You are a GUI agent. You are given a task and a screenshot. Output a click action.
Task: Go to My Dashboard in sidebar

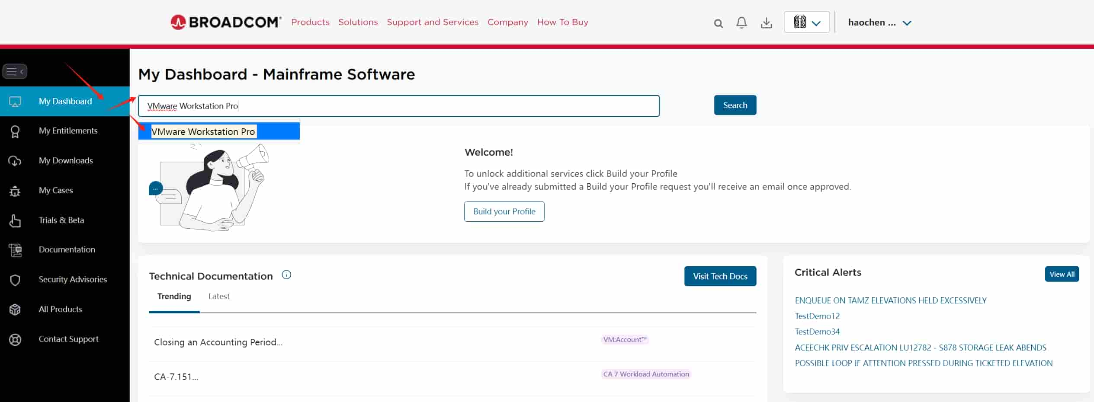tap(65, 101)
